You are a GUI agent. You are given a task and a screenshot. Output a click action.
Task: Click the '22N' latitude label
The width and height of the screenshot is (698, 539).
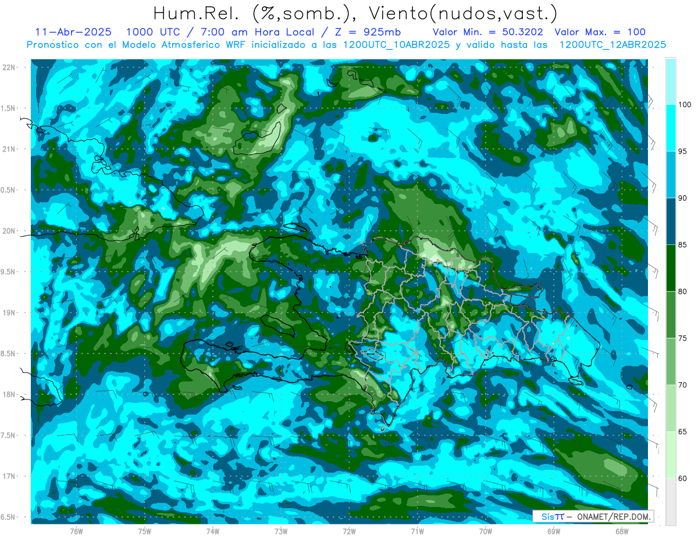pyautogui.click(x=9, y=67)
